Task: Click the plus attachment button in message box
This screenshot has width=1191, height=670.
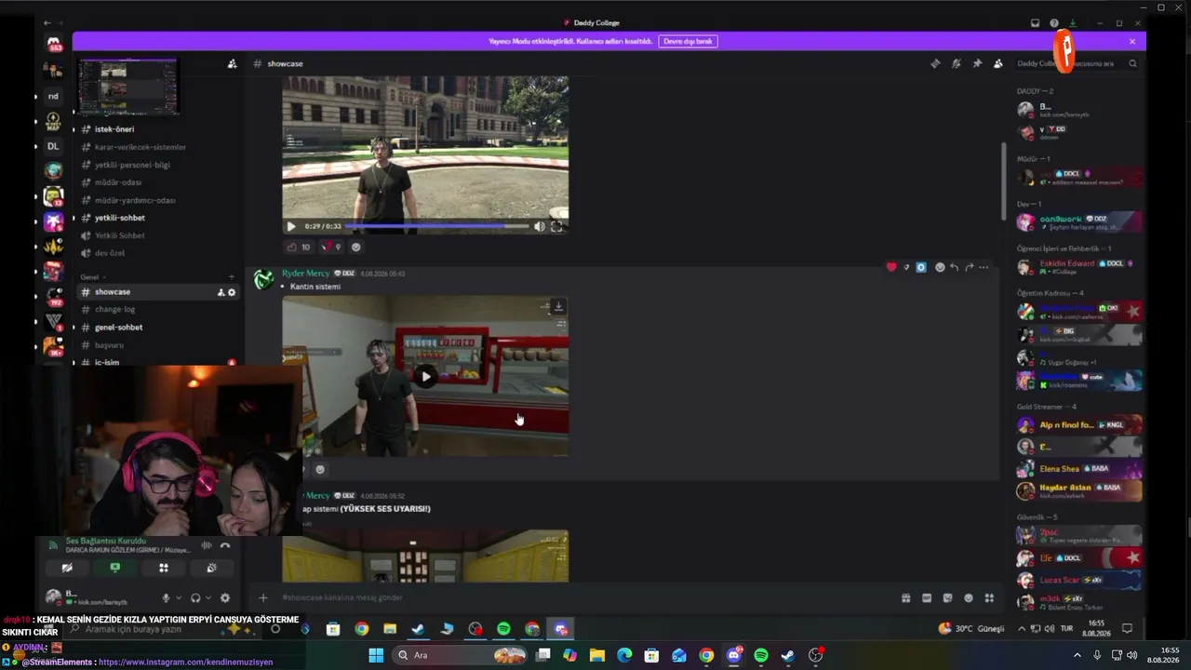Action: 263,598
